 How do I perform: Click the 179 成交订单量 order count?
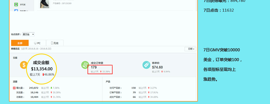pos(94,67)
